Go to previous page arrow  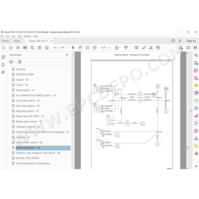coord(40,48)
